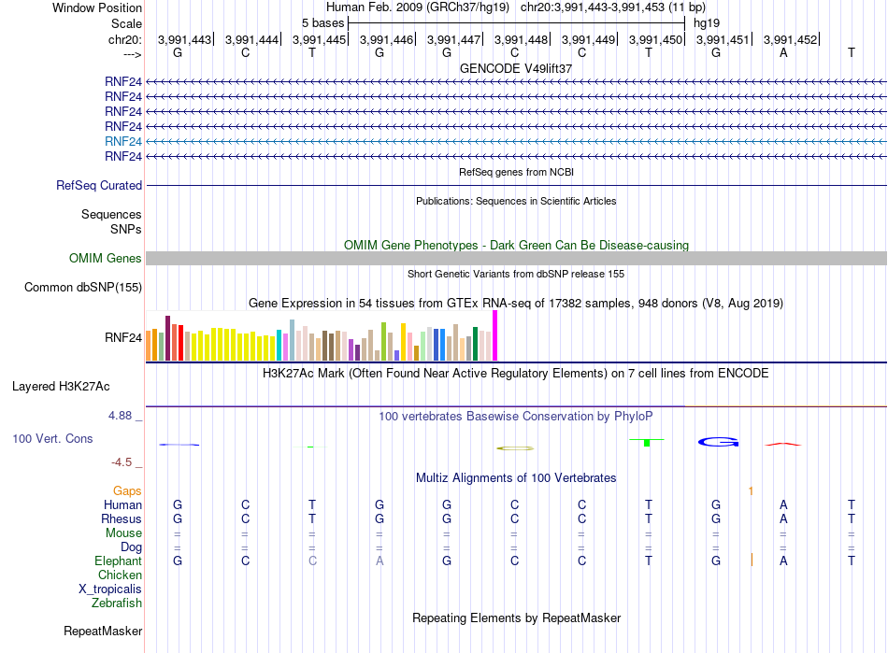Click the red A glyph in conservation track
This screenshot has width=888, height=653.
[x=783, y=444]
